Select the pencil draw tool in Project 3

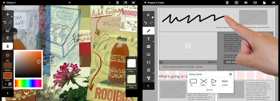(148, 31)
